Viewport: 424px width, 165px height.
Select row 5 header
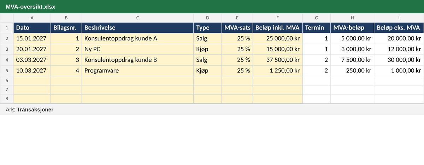coord(7,71)
